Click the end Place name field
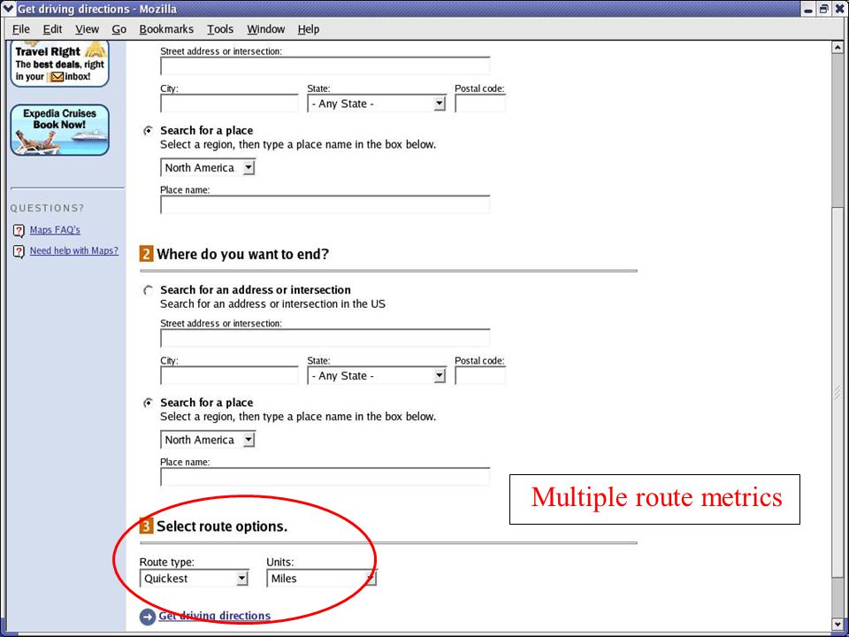This screenshot has height=637, width=849. click(x=325, y=476)
